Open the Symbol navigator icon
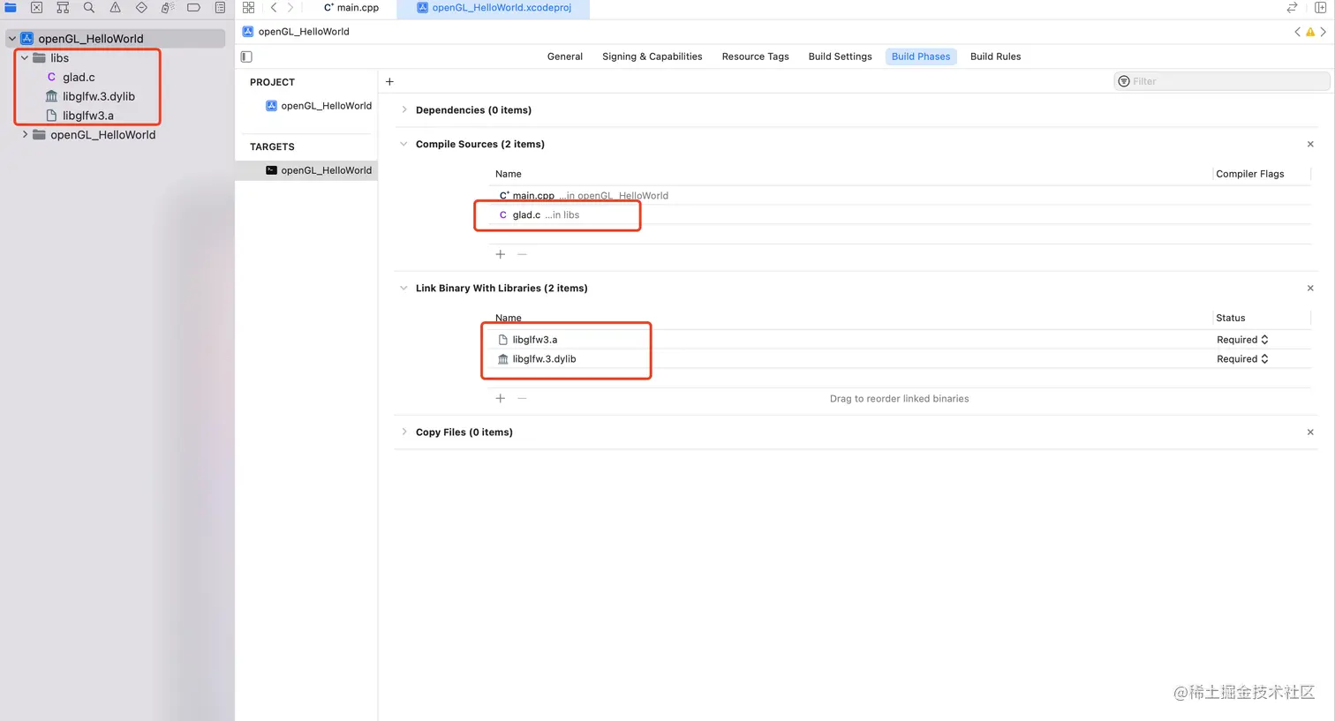The image size is (1335, 721). [x=63, y=7]
